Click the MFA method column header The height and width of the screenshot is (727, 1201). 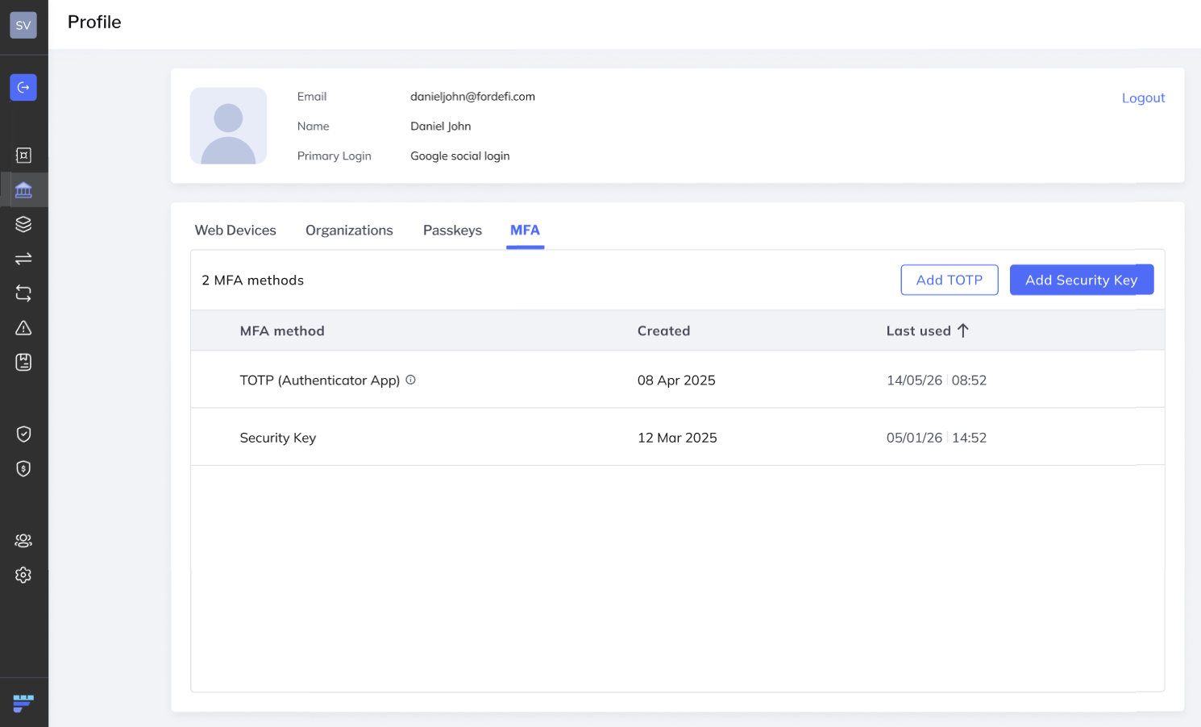[282, 330]
